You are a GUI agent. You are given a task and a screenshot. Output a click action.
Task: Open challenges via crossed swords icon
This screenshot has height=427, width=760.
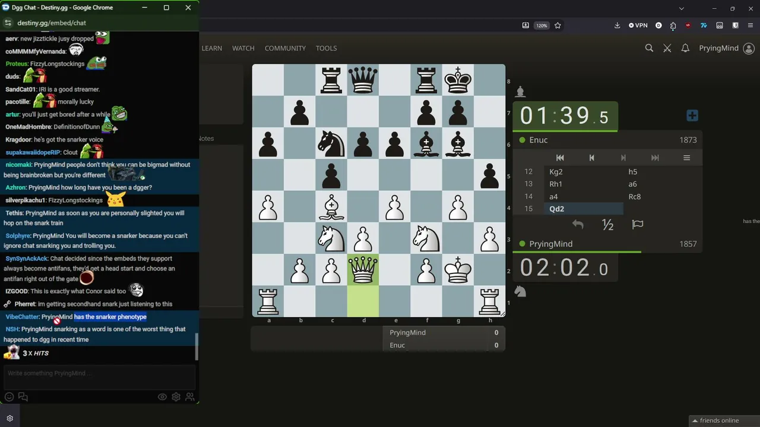667,48
